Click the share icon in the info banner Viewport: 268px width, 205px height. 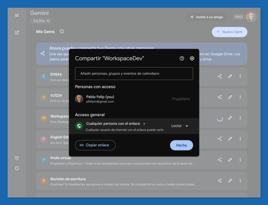43,53
